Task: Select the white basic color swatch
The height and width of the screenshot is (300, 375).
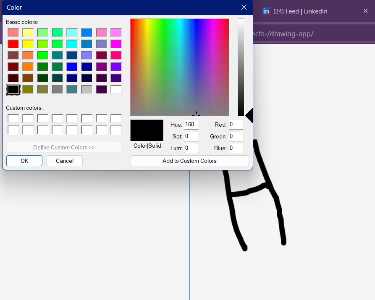Action: [x=116, y=89]
